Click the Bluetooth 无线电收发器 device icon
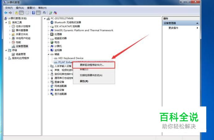The width and height of the screenshot is (214, 140). (x=52, y=22)
